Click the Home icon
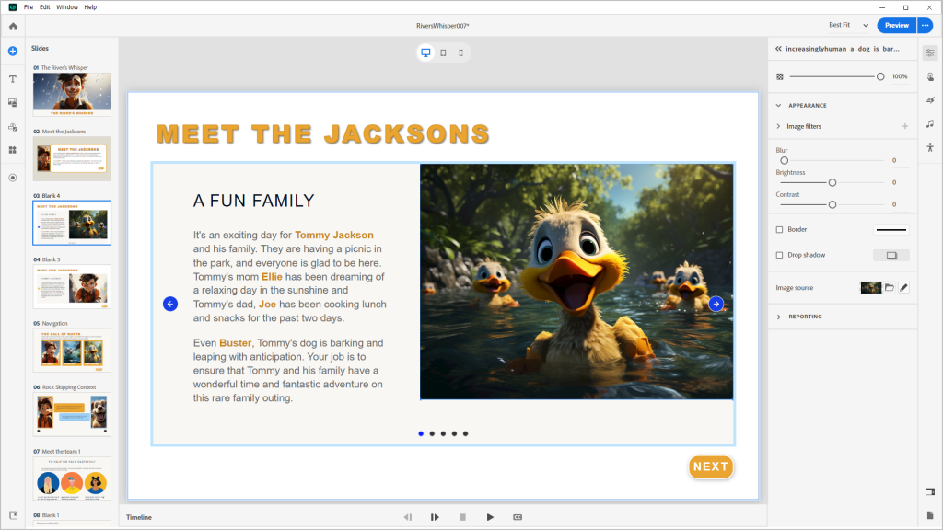 coord(13,26)
